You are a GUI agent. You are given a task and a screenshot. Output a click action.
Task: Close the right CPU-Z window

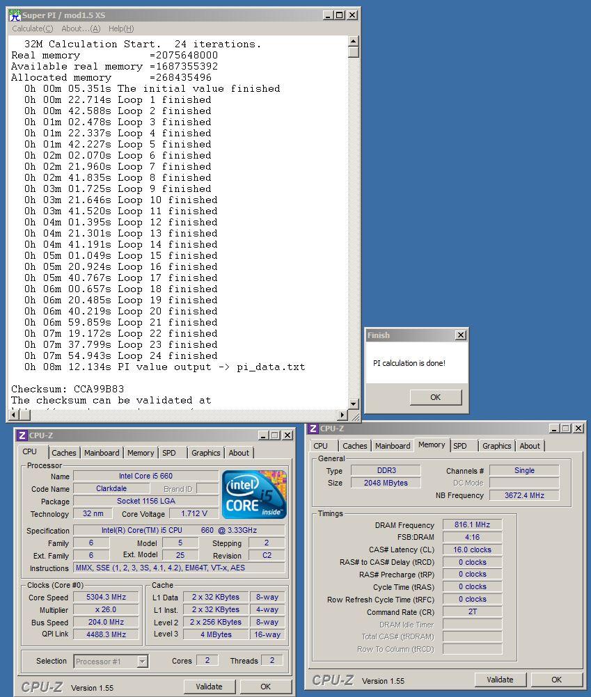(x=578, y=428)
